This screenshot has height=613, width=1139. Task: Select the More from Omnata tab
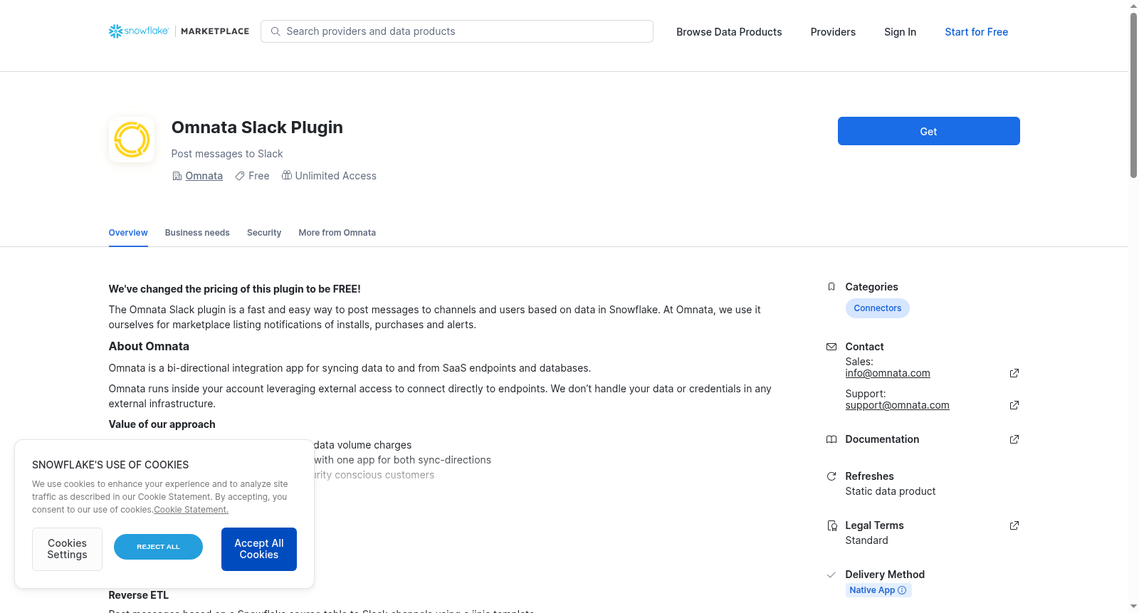(x=337, y=233)
